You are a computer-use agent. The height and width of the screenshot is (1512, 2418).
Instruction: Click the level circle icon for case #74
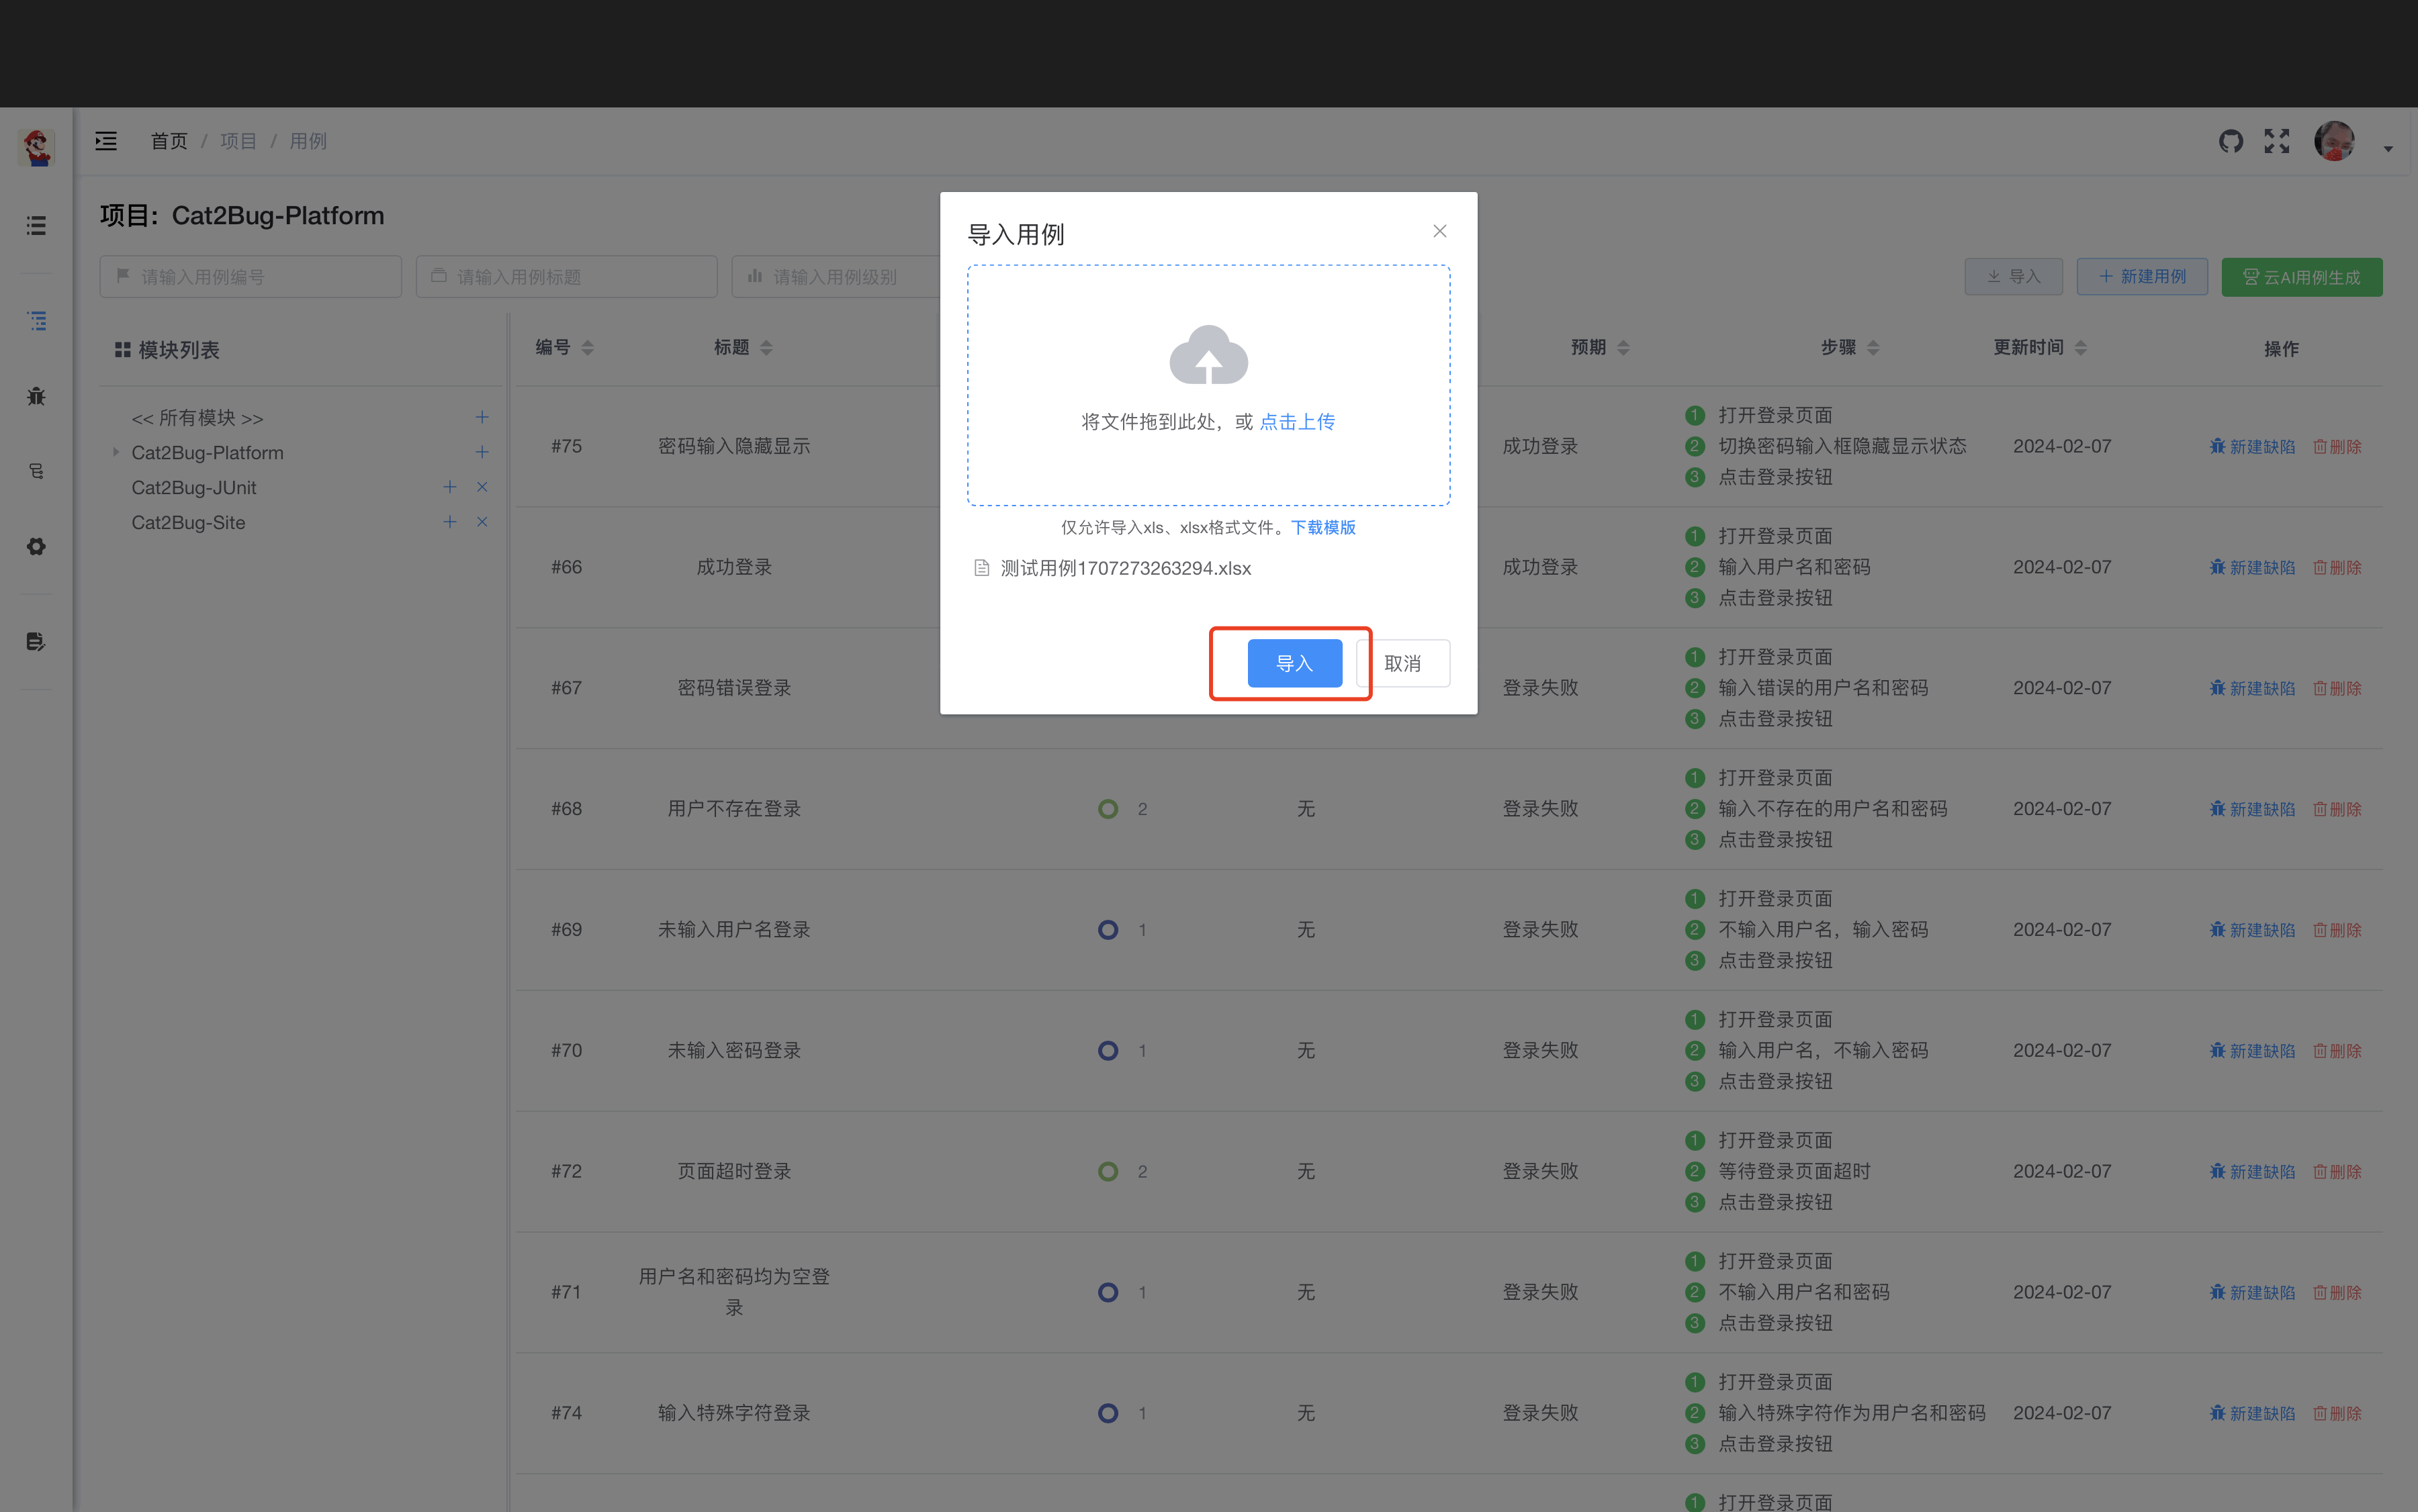[x=1108, y=1413]
